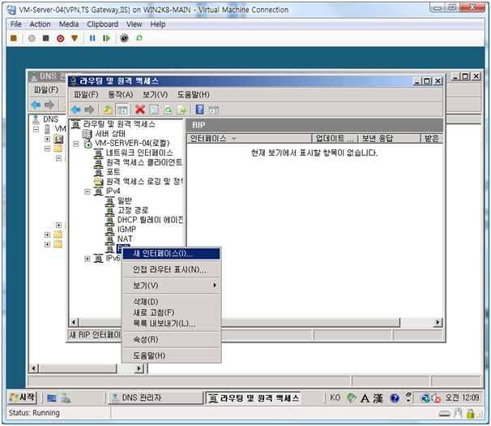This screenshot has width=491, height=426.
Task: Select IGMP tree item under IPv4
Action: (x=126, y=230)
